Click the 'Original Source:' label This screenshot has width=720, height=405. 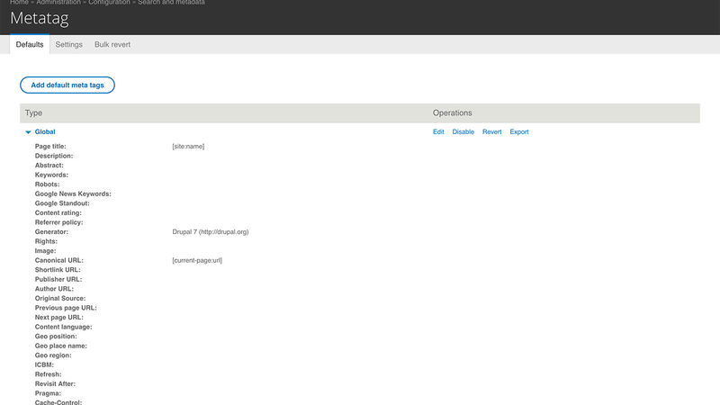(60, 299)
